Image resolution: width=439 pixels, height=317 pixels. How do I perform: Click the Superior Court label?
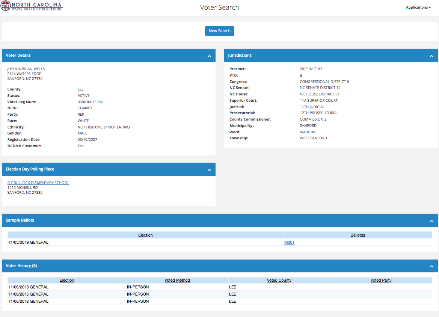point(243,101)
